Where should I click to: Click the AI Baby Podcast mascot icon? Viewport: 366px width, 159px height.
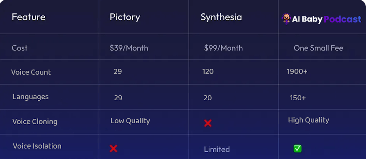[x=286, y=19]
